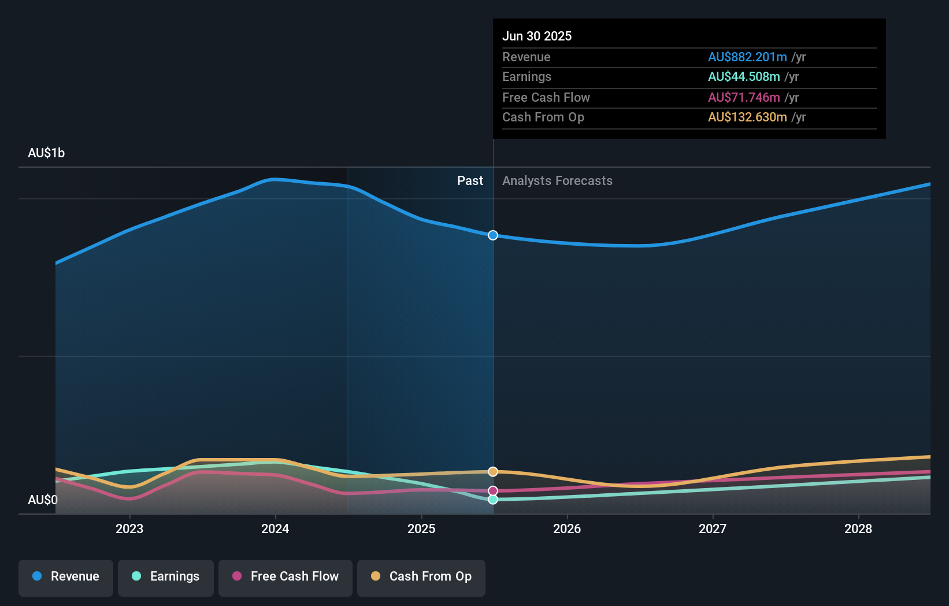This screenshot has height=606, width=949.
Task: Select the orange Cash From Op marker on the chart
Action: pyautogui.click(x=492, y=472)
